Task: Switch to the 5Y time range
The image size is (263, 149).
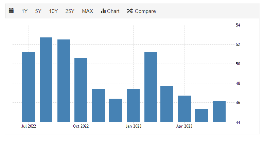Action: click(38, 11)
